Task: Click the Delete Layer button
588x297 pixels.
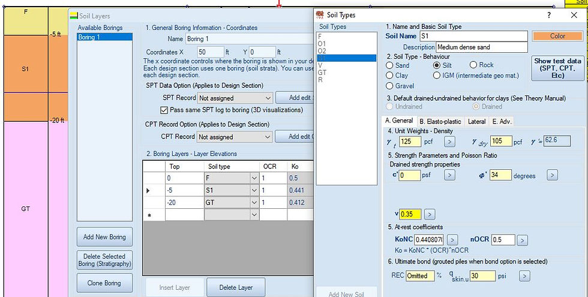Action: [x=236, y=287]
